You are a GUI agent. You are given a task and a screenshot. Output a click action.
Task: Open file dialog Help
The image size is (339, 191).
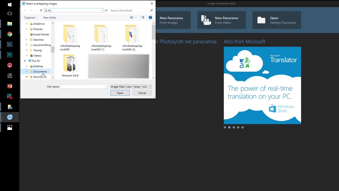click(150, 18)
